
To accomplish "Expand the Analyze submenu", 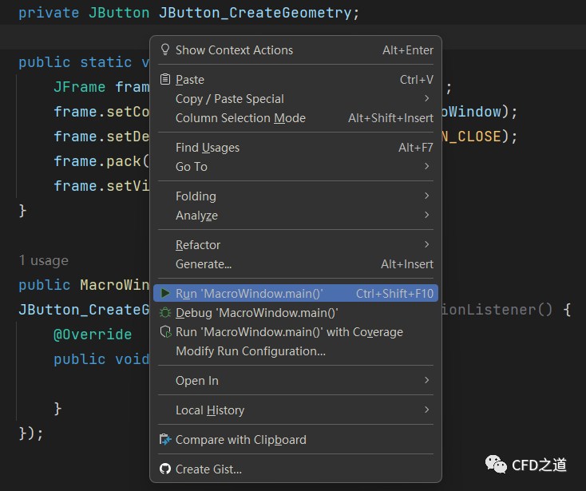I will pos(427,216).
